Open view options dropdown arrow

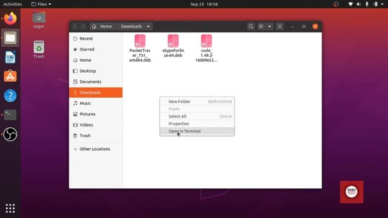pyautogui.click(x=269, y=27)
